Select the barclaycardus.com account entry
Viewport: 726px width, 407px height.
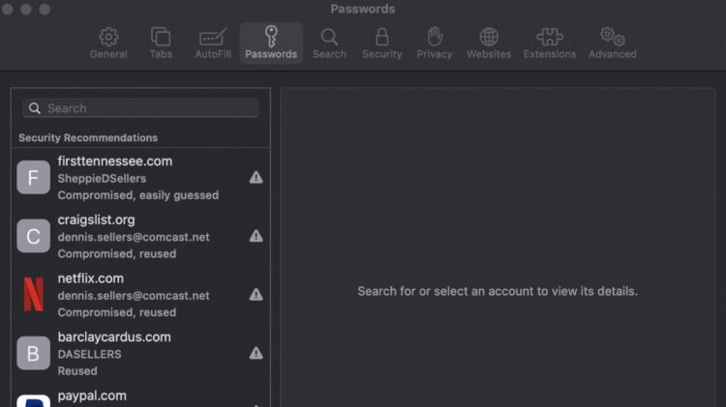[x=136, y=354]
